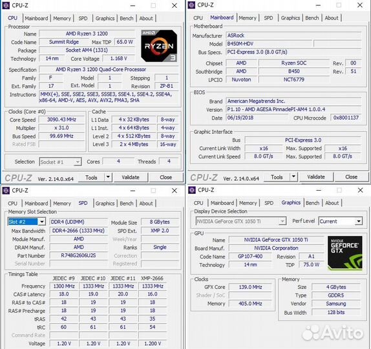Image resolution: width=371 pixels, height=349 pixels.
Task: Click Validate in the Mainboard window
Action: [316, 176]
